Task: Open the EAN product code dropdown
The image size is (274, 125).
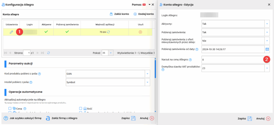Action: [147, 73]
